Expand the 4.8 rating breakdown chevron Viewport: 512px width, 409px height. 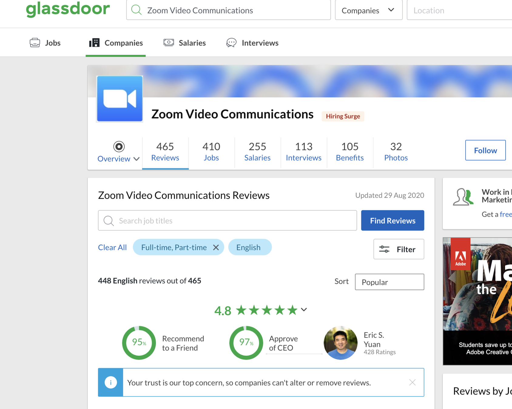pyautogui.click(x=304, y=310)
